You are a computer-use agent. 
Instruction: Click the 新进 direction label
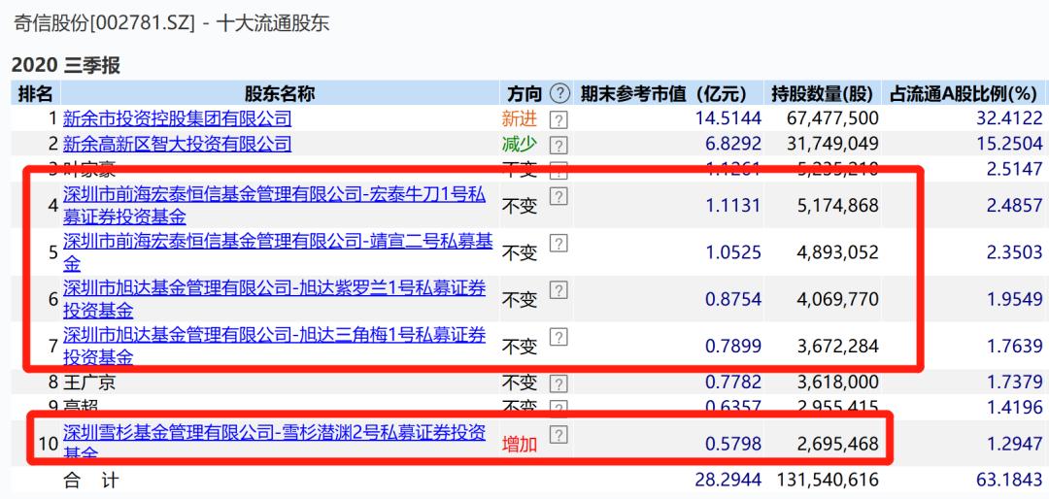point(520,119)
